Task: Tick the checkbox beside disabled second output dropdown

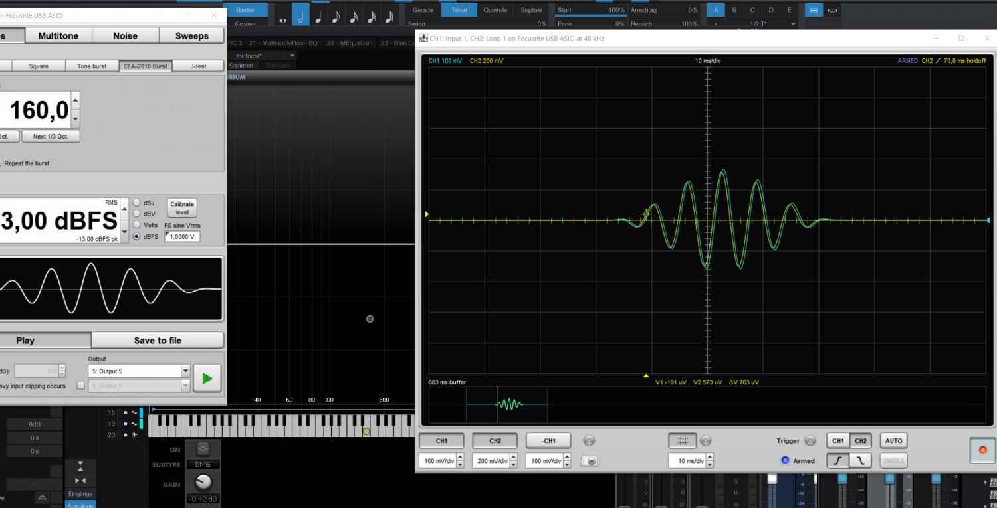Action: click(80, 385)
